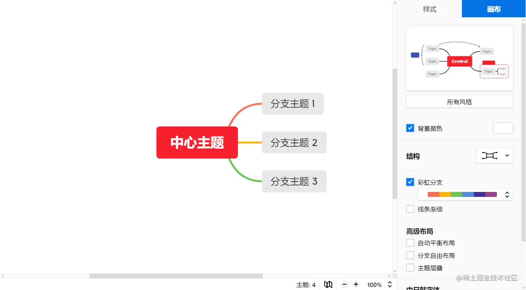Select the 中心主题 central node

point(197,143)
